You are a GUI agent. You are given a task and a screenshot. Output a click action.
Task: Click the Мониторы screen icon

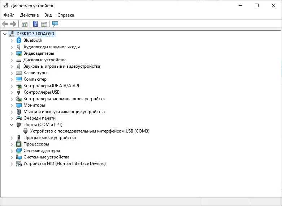[19, 105]
